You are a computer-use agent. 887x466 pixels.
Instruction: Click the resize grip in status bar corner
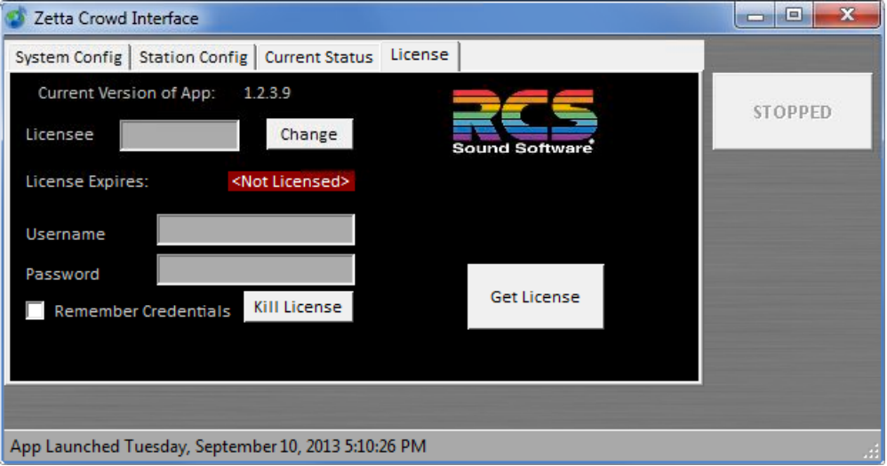tap(872, 451)
